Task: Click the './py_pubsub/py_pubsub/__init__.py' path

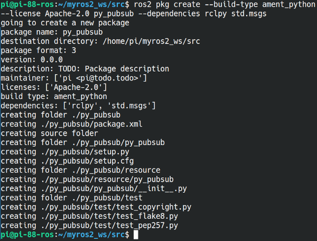Action: pos(114,189)
